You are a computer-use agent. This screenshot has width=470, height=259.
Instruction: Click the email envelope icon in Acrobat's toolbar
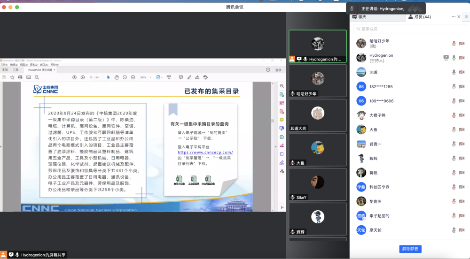(29, 77)
